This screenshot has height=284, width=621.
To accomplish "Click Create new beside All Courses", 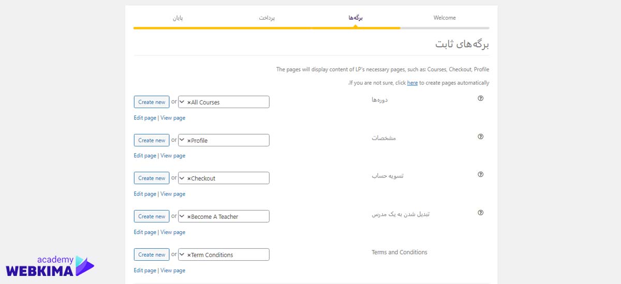I will (x=152, y=102).
